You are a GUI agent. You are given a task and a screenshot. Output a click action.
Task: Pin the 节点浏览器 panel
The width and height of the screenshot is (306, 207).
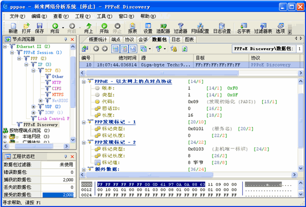(66, 39)
